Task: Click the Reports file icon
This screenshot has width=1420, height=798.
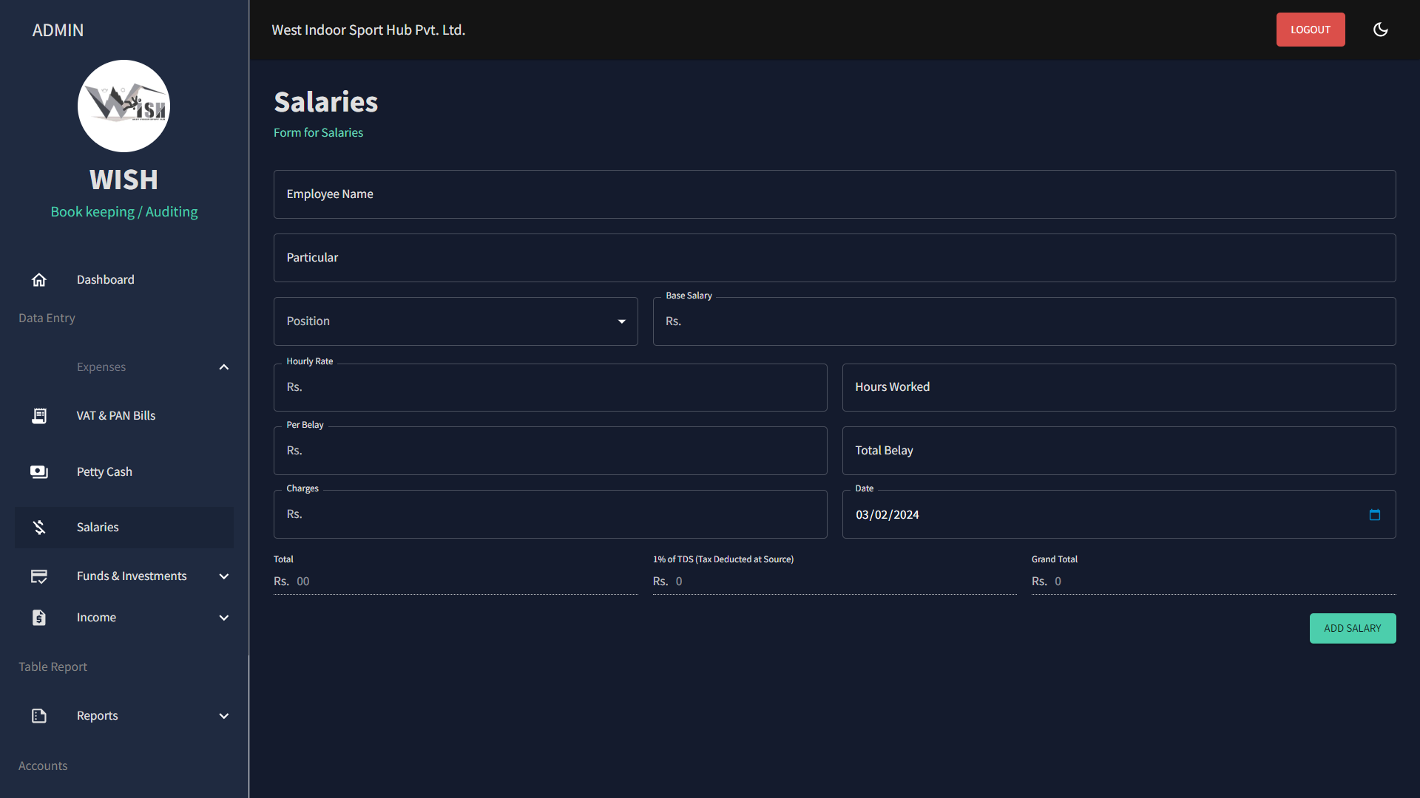Action: (x=39, y=716)
